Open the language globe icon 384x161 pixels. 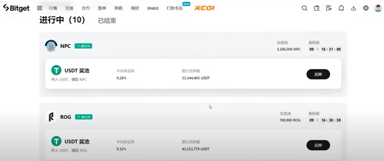tap(366, 8)
